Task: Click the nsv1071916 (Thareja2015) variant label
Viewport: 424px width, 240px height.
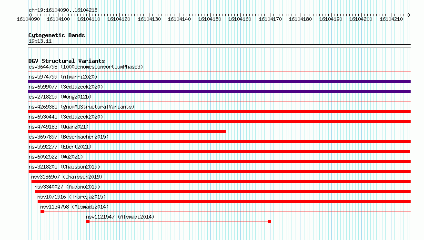Action: (71, 197)
